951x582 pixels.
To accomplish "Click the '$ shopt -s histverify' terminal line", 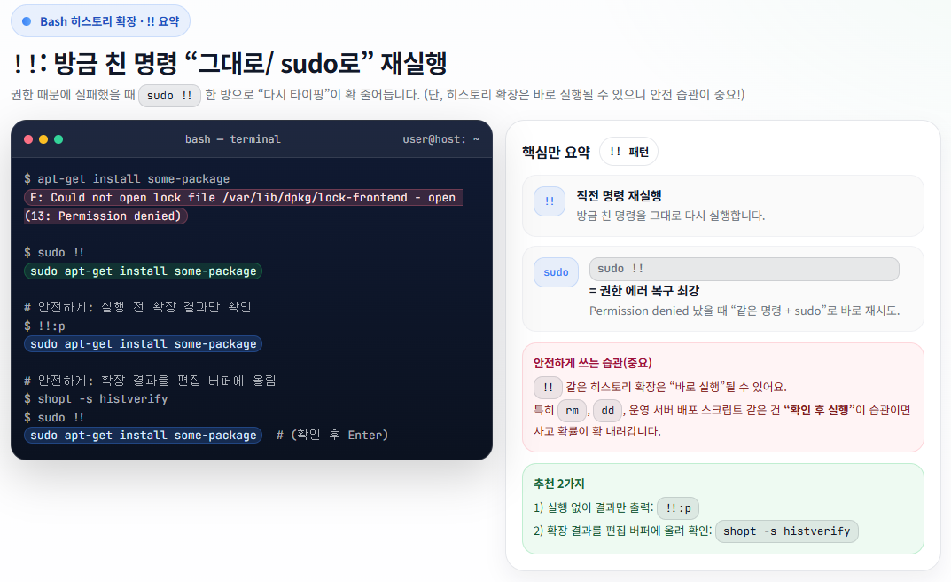I will pyautogui.click(x=96, y=398).
